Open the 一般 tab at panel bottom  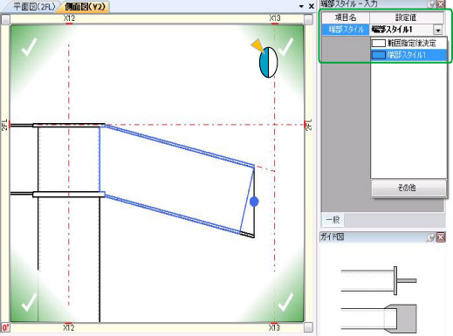[333, 219]
